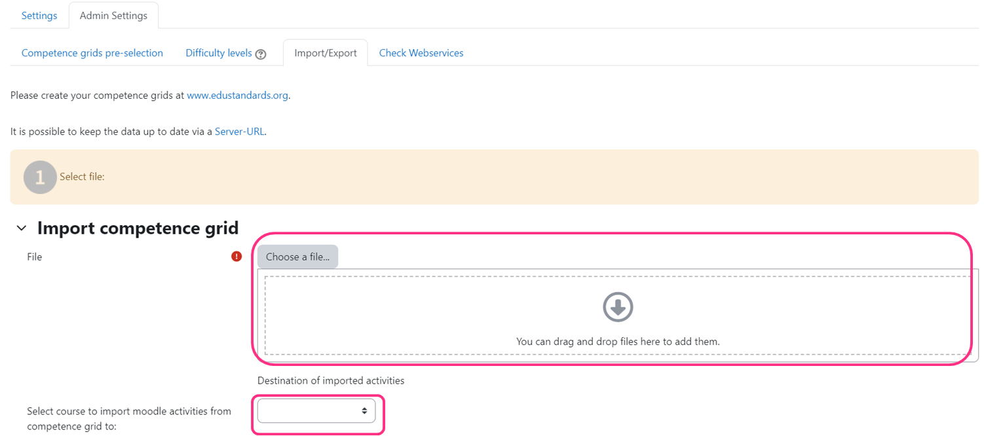Open Competence grids pre-selection tab

[x=92, y=53]
